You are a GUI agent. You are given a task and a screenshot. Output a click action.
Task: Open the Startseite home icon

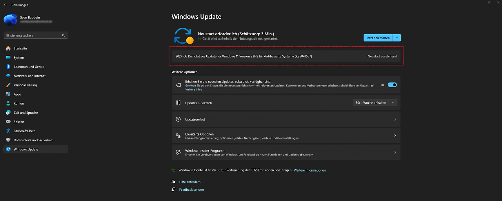(x=8, y=48)
